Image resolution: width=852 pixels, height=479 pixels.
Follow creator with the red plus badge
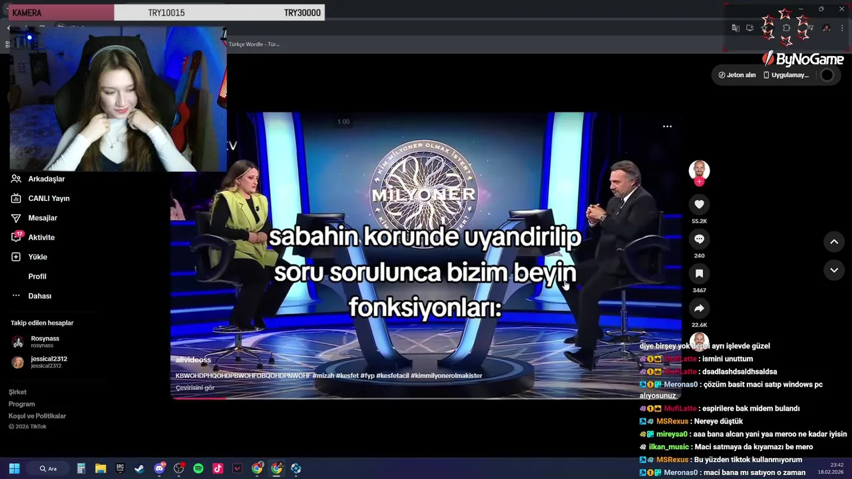699,182
